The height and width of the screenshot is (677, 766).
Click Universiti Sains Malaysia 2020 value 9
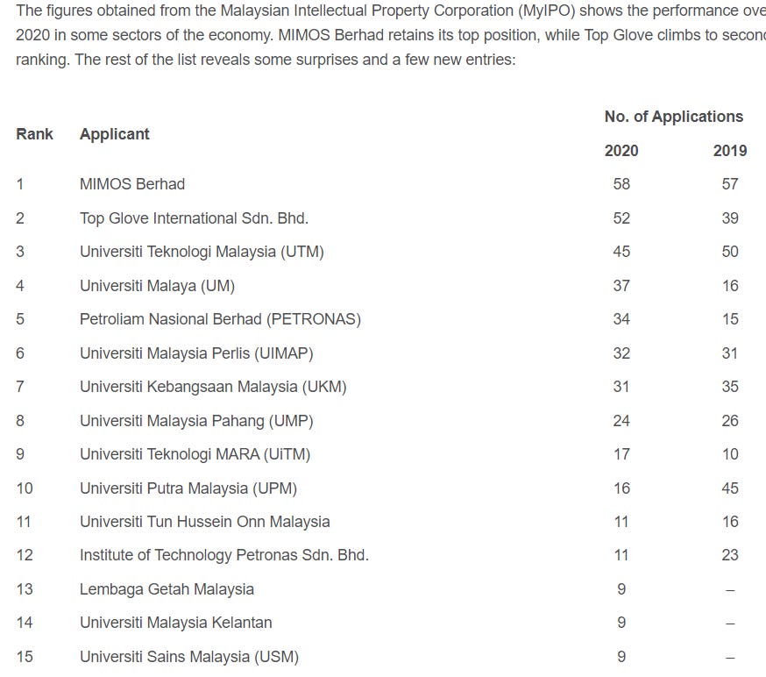click(x=621, y=657)
